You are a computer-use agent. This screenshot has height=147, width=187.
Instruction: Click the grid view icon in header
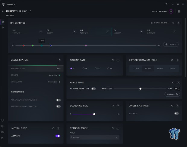point(179,11)
